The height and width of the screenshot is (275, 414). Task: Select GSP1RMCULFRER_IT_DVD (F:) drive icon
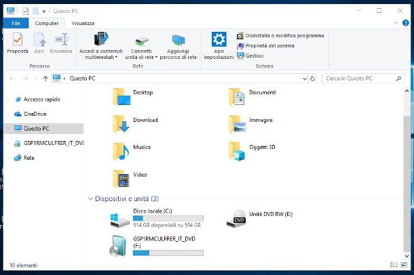pyautogui.click(x=119, y=246)
